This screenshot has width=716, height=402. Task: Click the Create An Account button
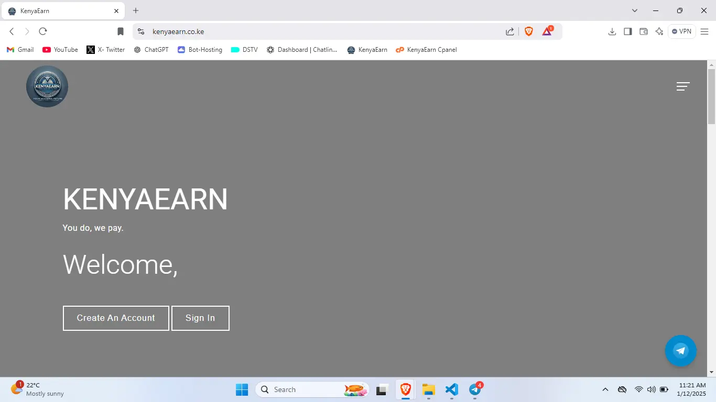point(116,318)
